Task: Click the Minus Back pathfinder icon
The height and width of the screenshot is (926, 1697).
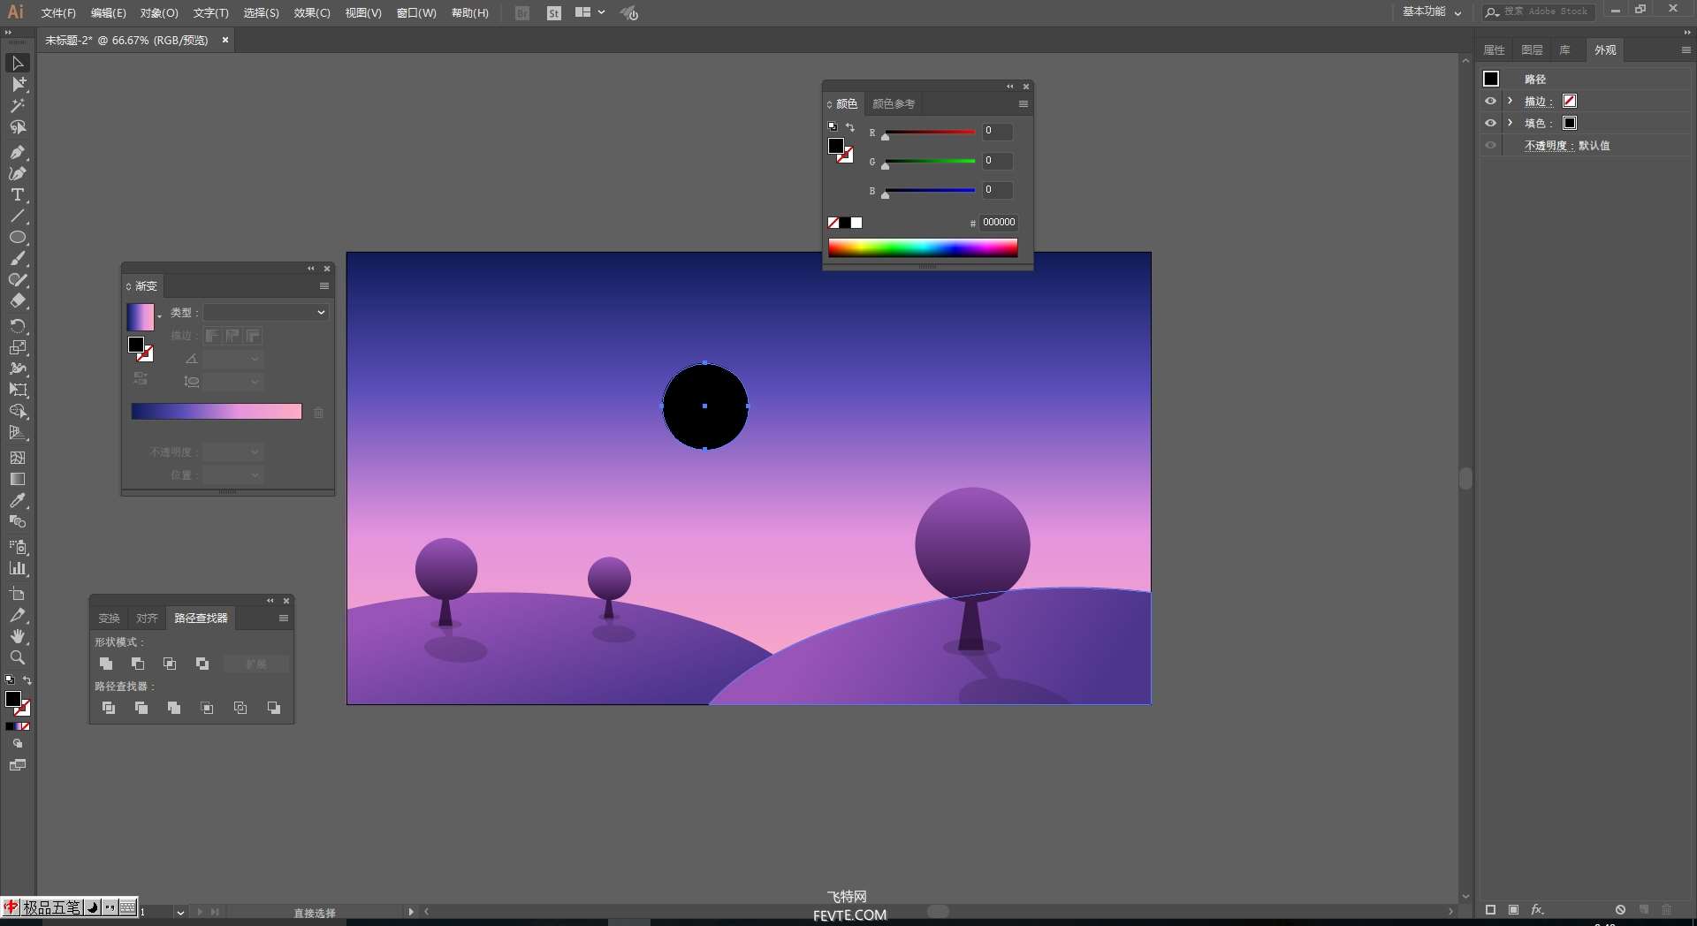Action: pyautogui.click(x=274, y=708)
